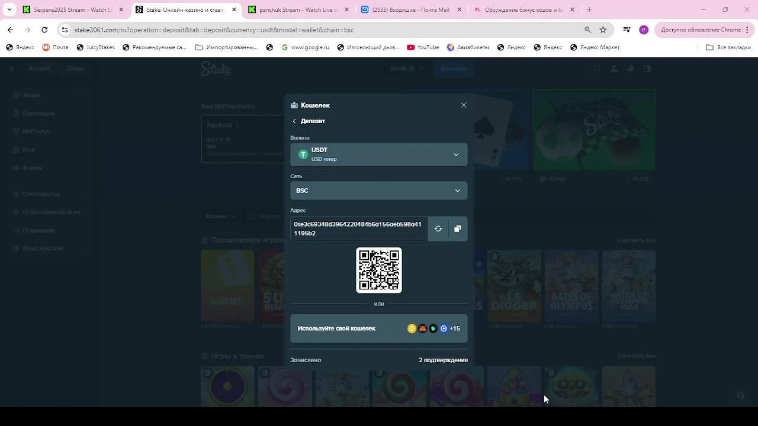Open the Limbo game thumbnail
758x426 pixels.
227,286
